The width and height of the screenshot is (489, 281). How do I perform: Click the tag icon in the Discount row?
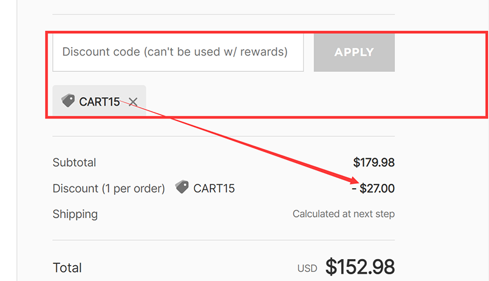point(182,188)
